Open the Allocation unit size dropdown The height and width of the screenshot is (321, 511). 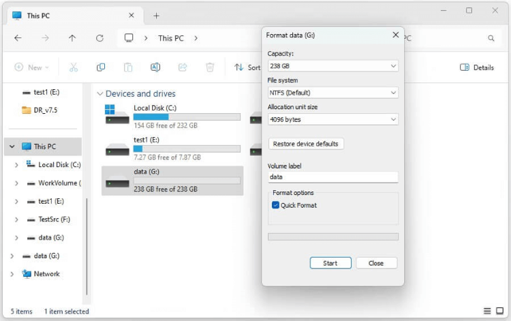click(x=332, y=119)
